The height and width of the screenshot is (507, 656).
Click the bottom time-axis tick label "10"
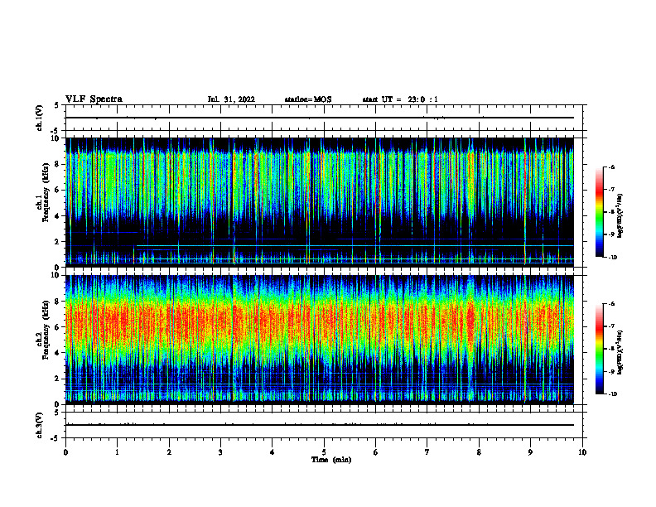pyautogui.click(x=582, y=452)
